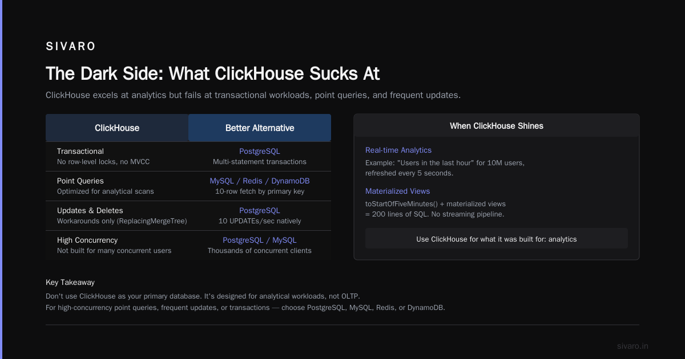Click 'Workarounds only (ReplacingMergeTree)' text

click(x=122, y=221)
